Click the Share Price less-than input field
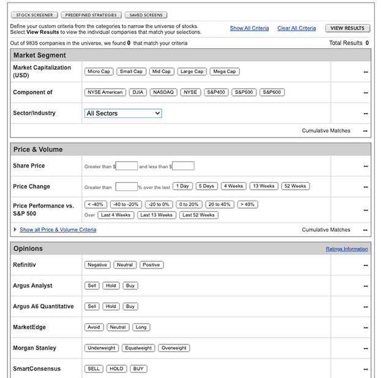The height and width of the screenshot is (378, 382). pyautogui.click(x=183, y=166)
